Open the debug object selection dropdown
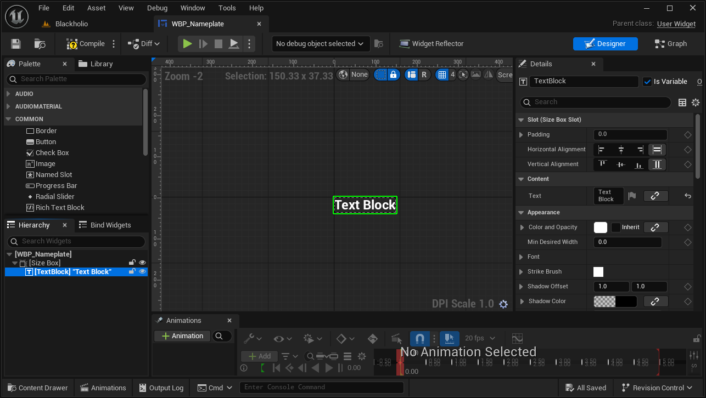The height and width of the screenshot is (398, 706). (320, 44)
